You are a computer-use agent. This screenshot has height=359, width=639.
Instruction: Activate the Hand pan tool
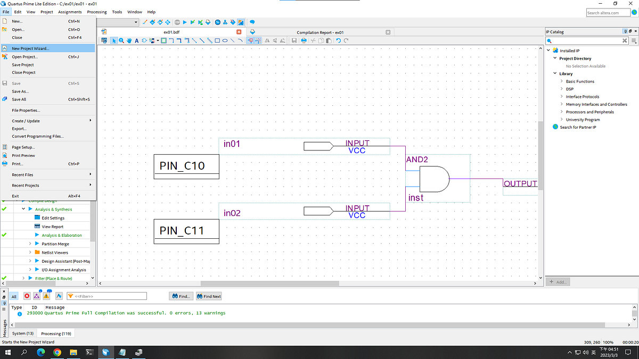(x=129, y=40)
